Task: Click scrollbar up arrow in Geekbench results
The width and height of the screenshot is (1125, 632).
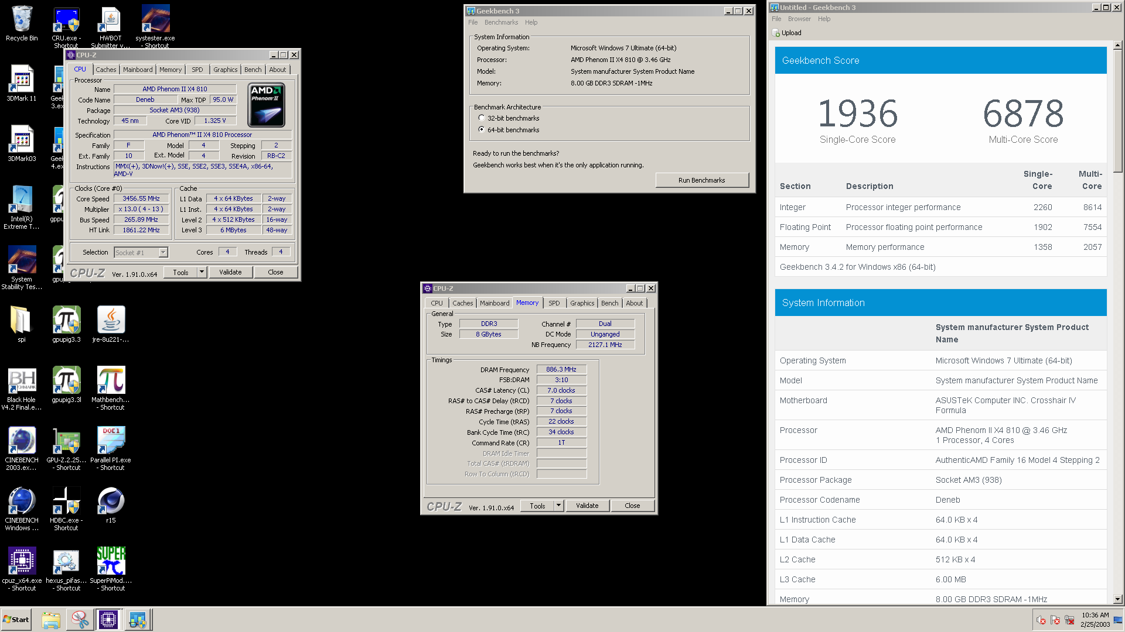Action: click(x=1117, y=45)
